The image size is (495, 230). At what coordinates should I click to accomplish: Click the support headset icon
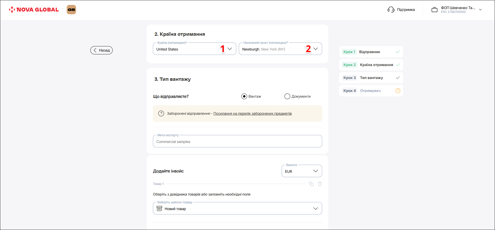[x=391, y=10]
